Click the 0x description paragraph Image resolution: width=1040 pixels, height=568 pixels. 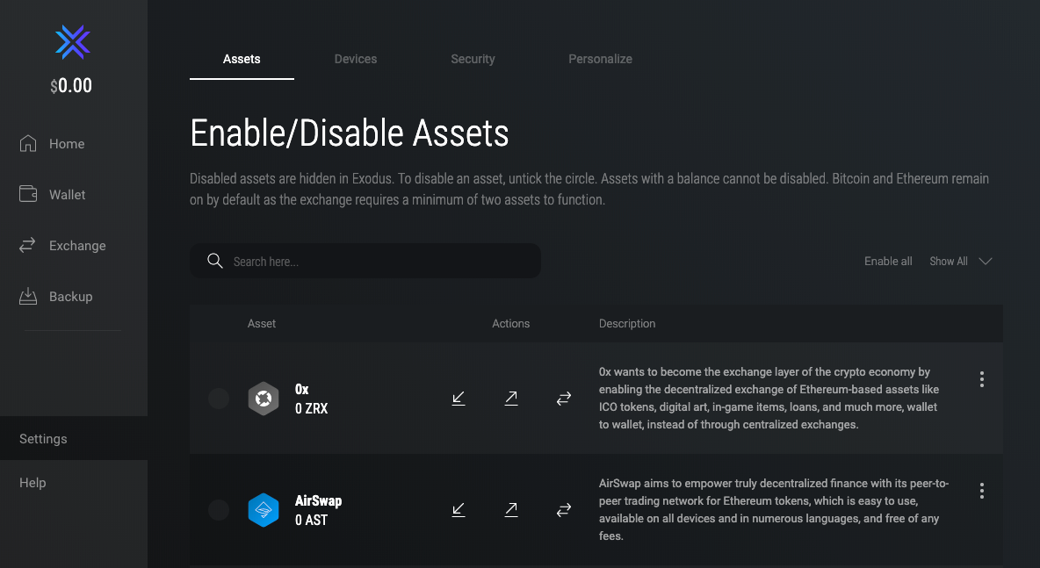(x=769, y=399)
